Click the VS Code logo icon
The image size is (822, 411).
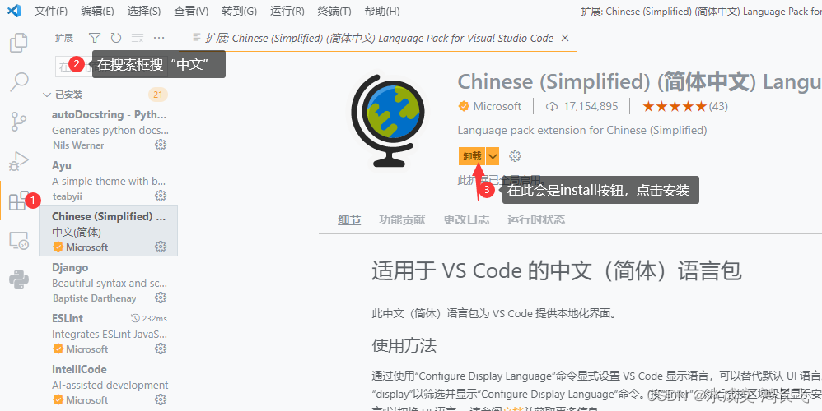pyautogui.click(x=14, y=11)
